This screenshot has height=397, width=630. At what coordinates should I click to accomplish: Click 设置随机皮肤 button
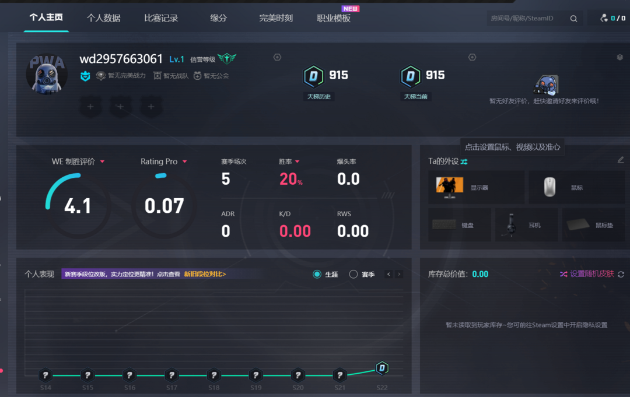tap(591, 274)
